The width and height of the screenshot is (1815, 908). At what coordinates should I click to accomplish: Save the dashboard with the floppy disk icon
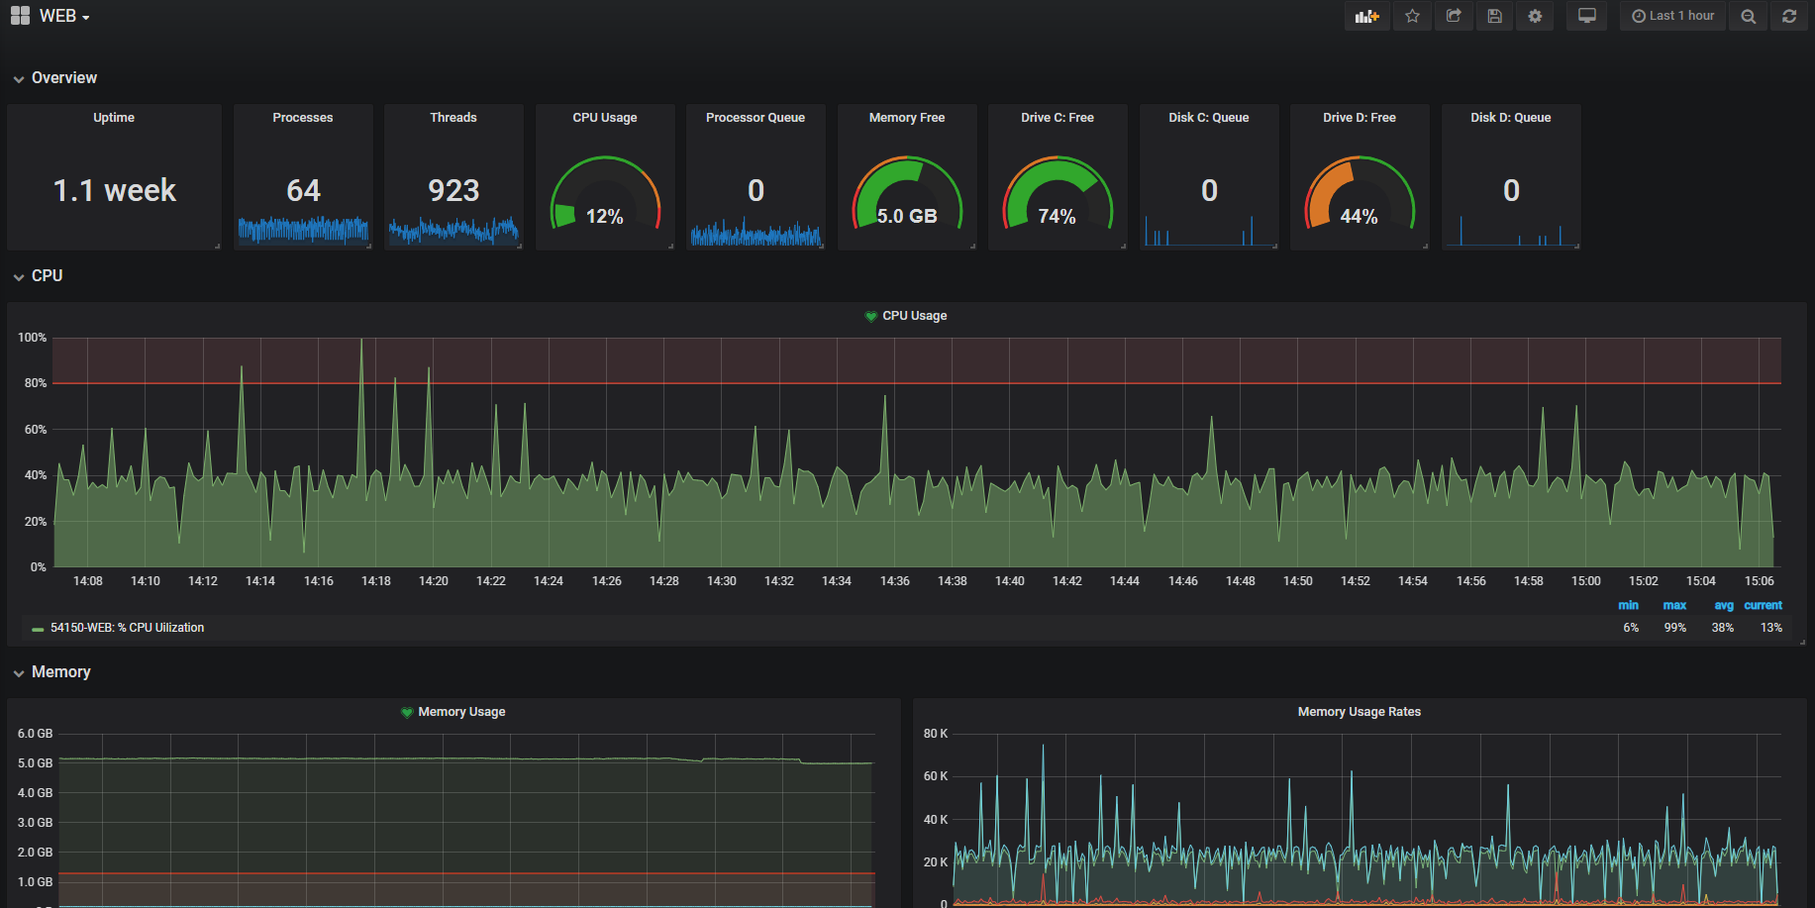[1494, 16]
